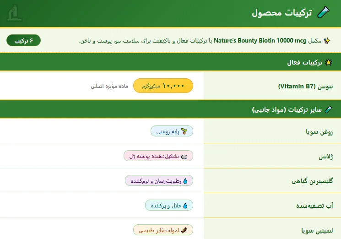Click the گلیسیرین گیاهی ingredient name

pyautogui.click(x=312, y=181)
